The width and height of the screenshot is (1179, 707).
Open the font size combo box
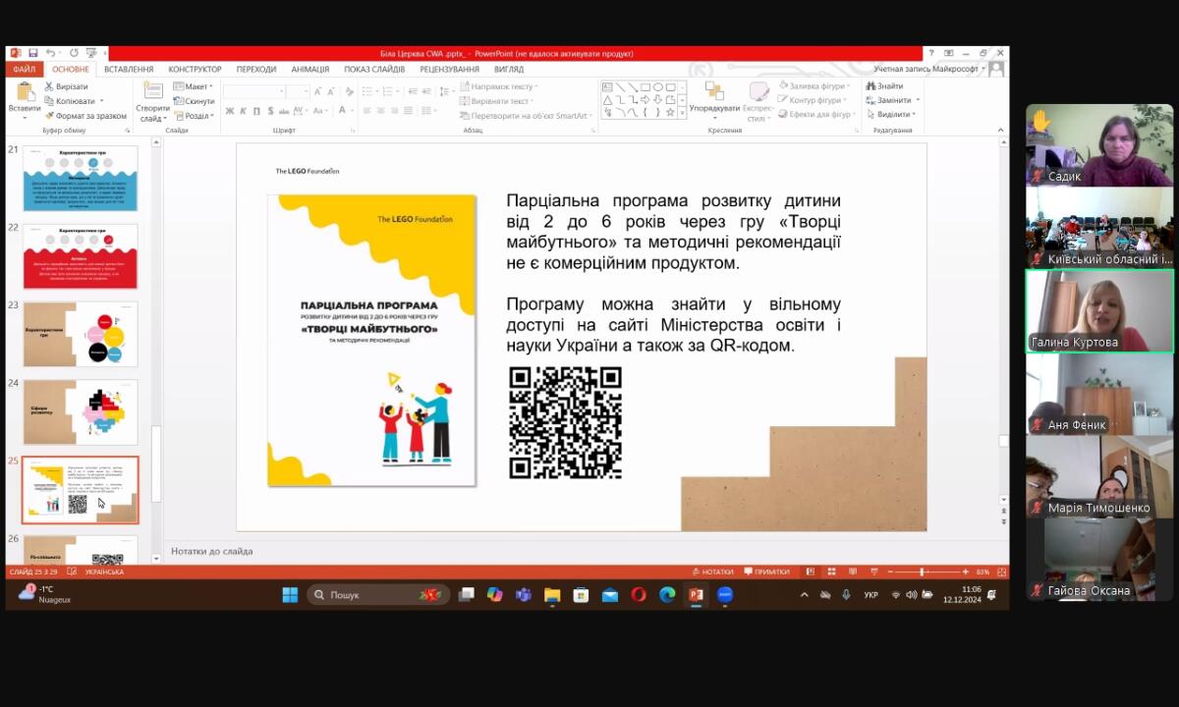pos(299,91)
